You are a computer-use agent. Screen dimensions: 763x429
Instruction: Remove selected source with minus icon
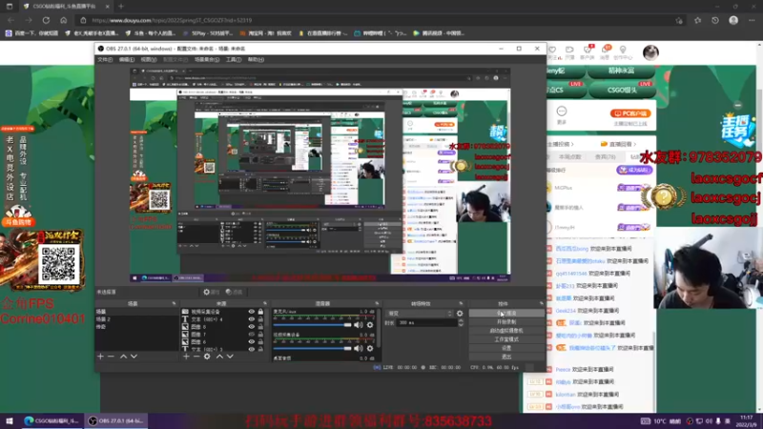196,357
